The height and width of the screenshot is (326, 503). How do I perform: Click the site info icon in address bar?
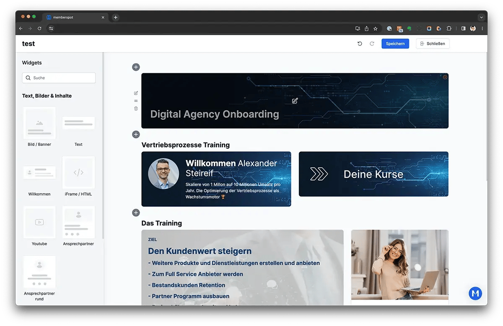(x=51, y=28)
